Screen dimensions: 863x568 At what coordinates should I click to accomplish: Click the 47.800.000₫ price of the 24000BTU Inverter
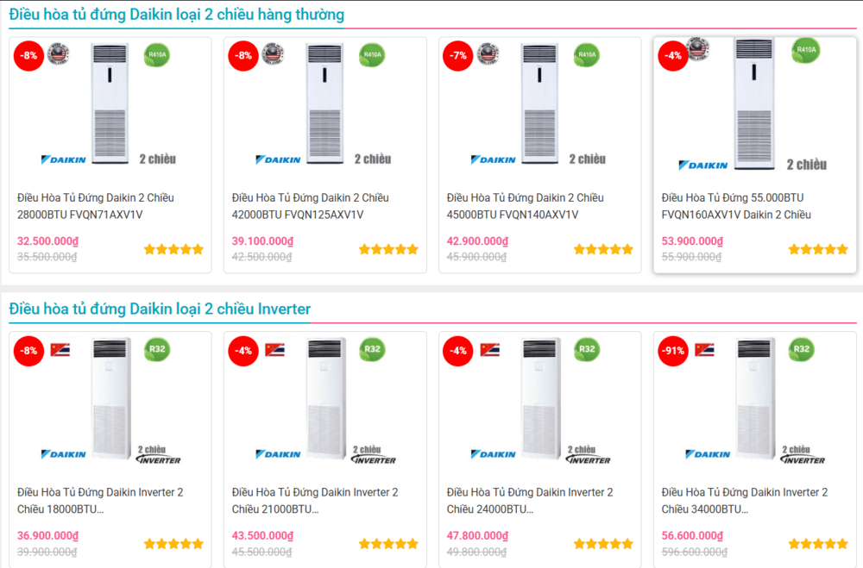pyautogui.click(x=477, y=536)
